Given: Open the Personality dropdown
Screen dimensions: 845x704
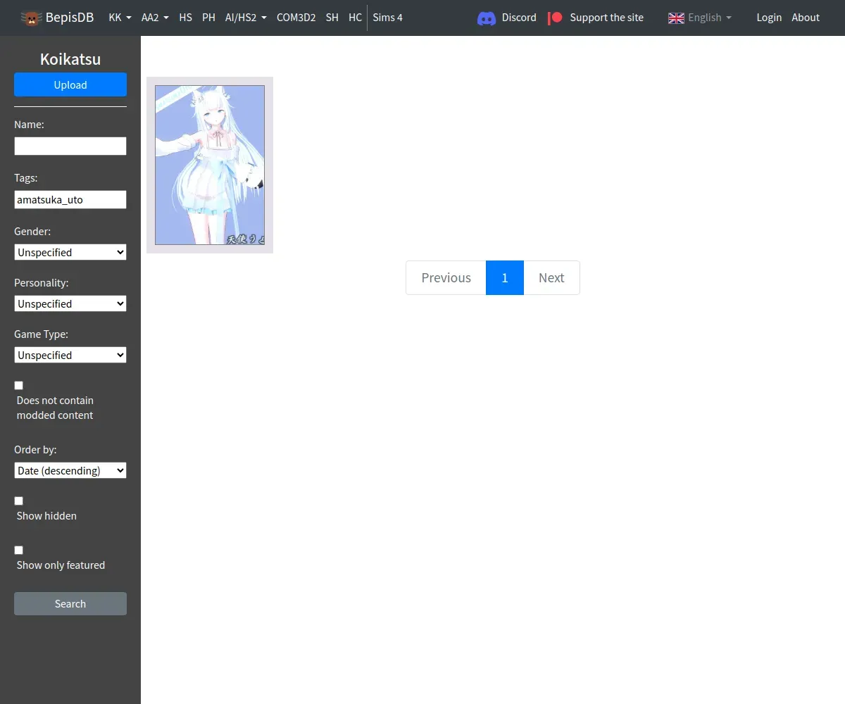Looking at the screenshot, I should pos(70,303).
